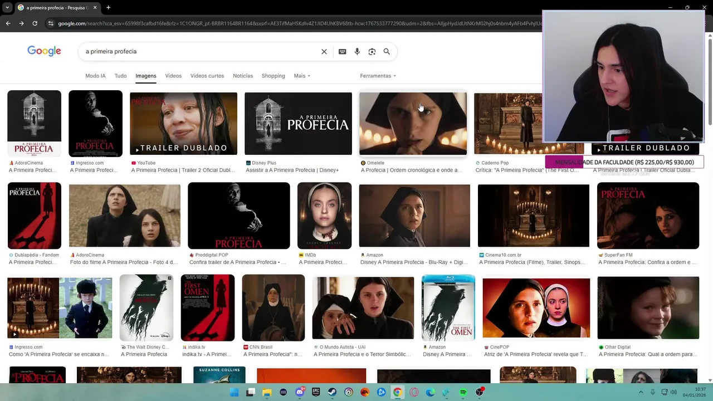This screenshot has width=713, height=401.
Task: Open the CinePOP two nuns thumbnail
Action: (x=536, y=307)
